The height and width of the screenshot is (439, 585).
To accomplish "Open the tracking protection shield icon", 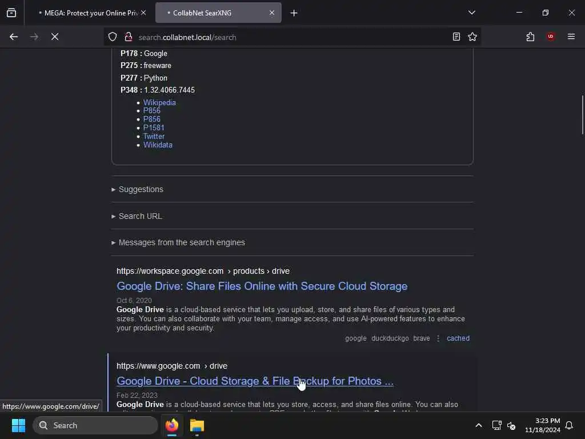I will pyautogui.click(x=113, y=37).
